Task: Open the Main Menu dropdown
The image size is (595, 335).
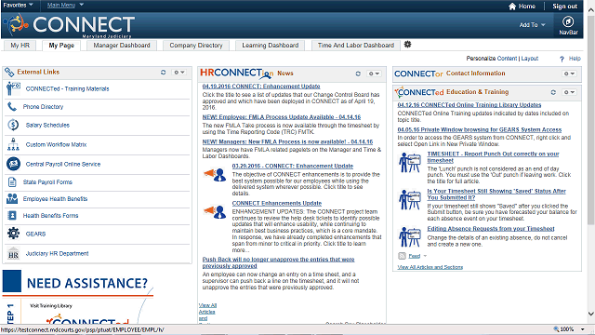Action: [x=65, y=5]
